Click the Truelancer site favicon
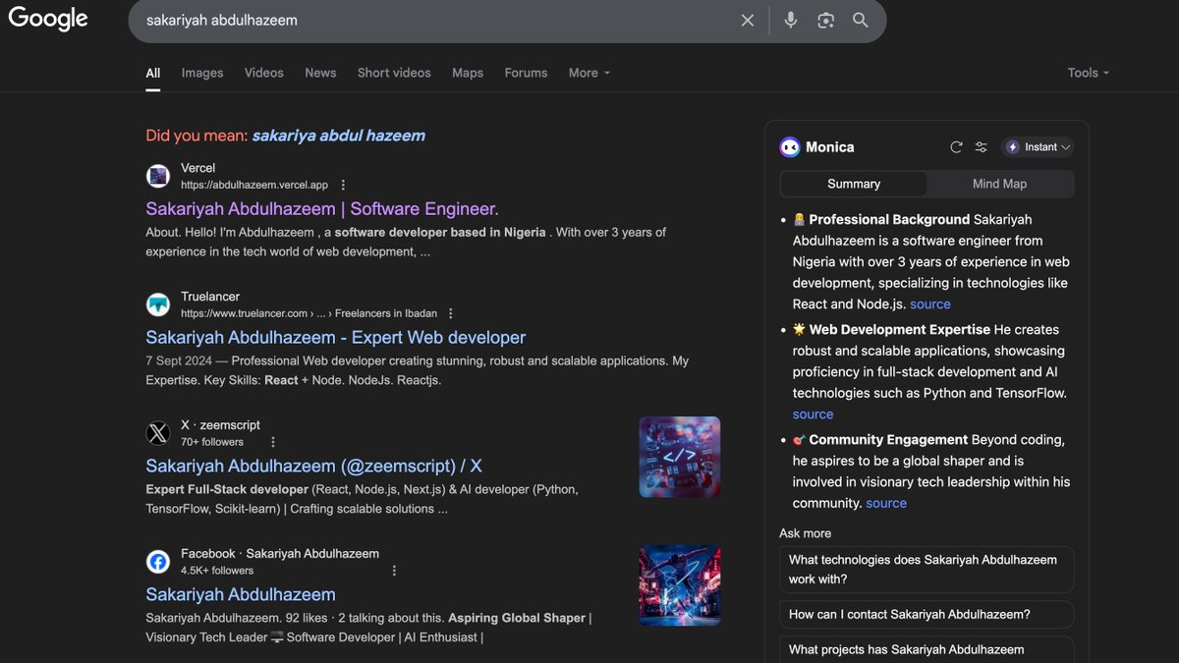 point(158,304)
